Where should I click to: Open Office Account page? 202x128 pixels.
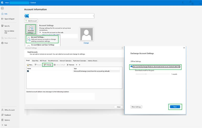click(8, 110)
